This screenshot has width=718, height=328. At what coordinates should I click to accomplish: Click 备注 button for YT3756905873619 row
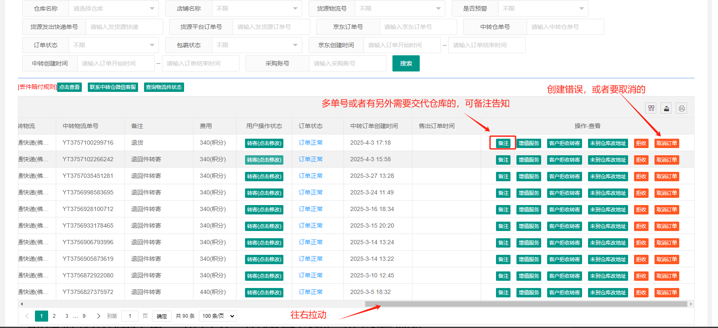(503, 260)
